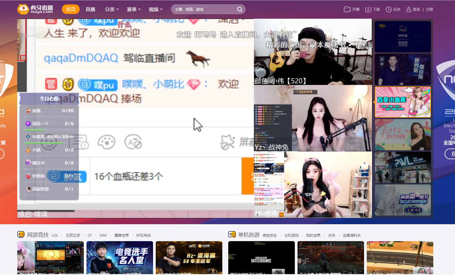
Task: Click the 历史 clock icon
Action: pyautogui.click(x=388, y=10)
